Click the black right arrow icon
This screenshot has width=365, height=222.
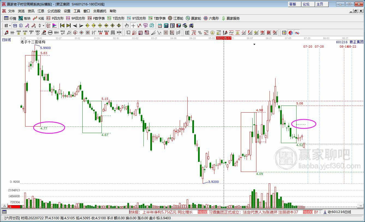81,26
